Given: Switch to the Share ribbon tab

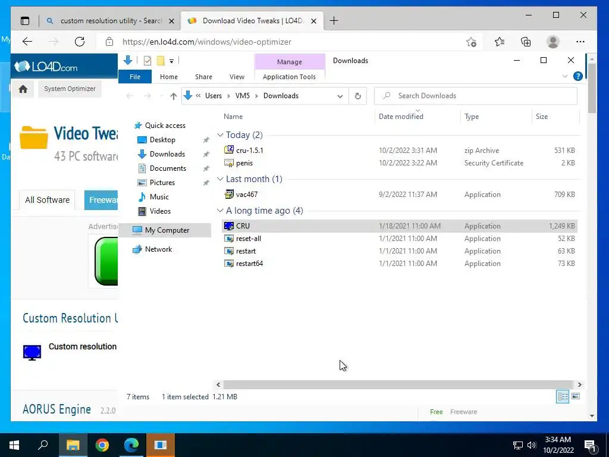Looking at the screenshot, I should coord(203,77).
